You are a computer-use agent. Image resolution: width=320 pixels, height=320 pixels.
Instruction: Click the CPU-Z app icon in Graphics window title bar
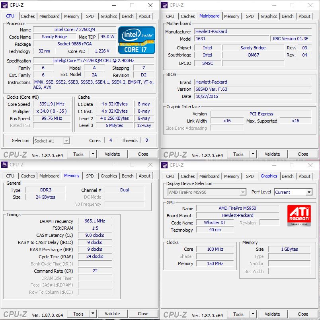[x=164, y=165]
